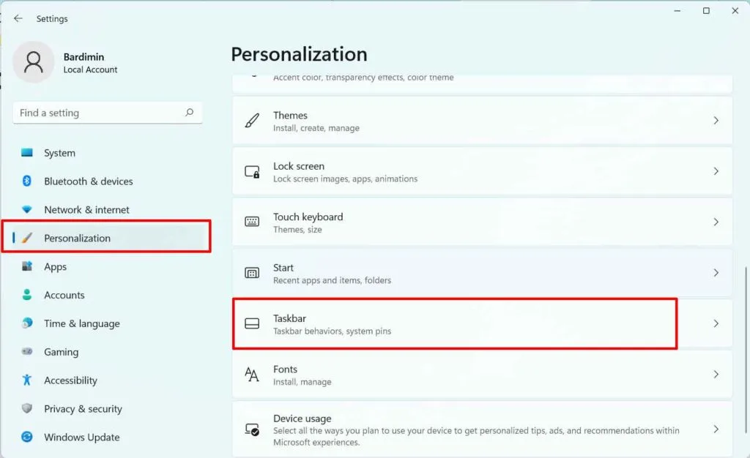
Task: Click the Windows Update sync icon
Action: coord(27,437)
